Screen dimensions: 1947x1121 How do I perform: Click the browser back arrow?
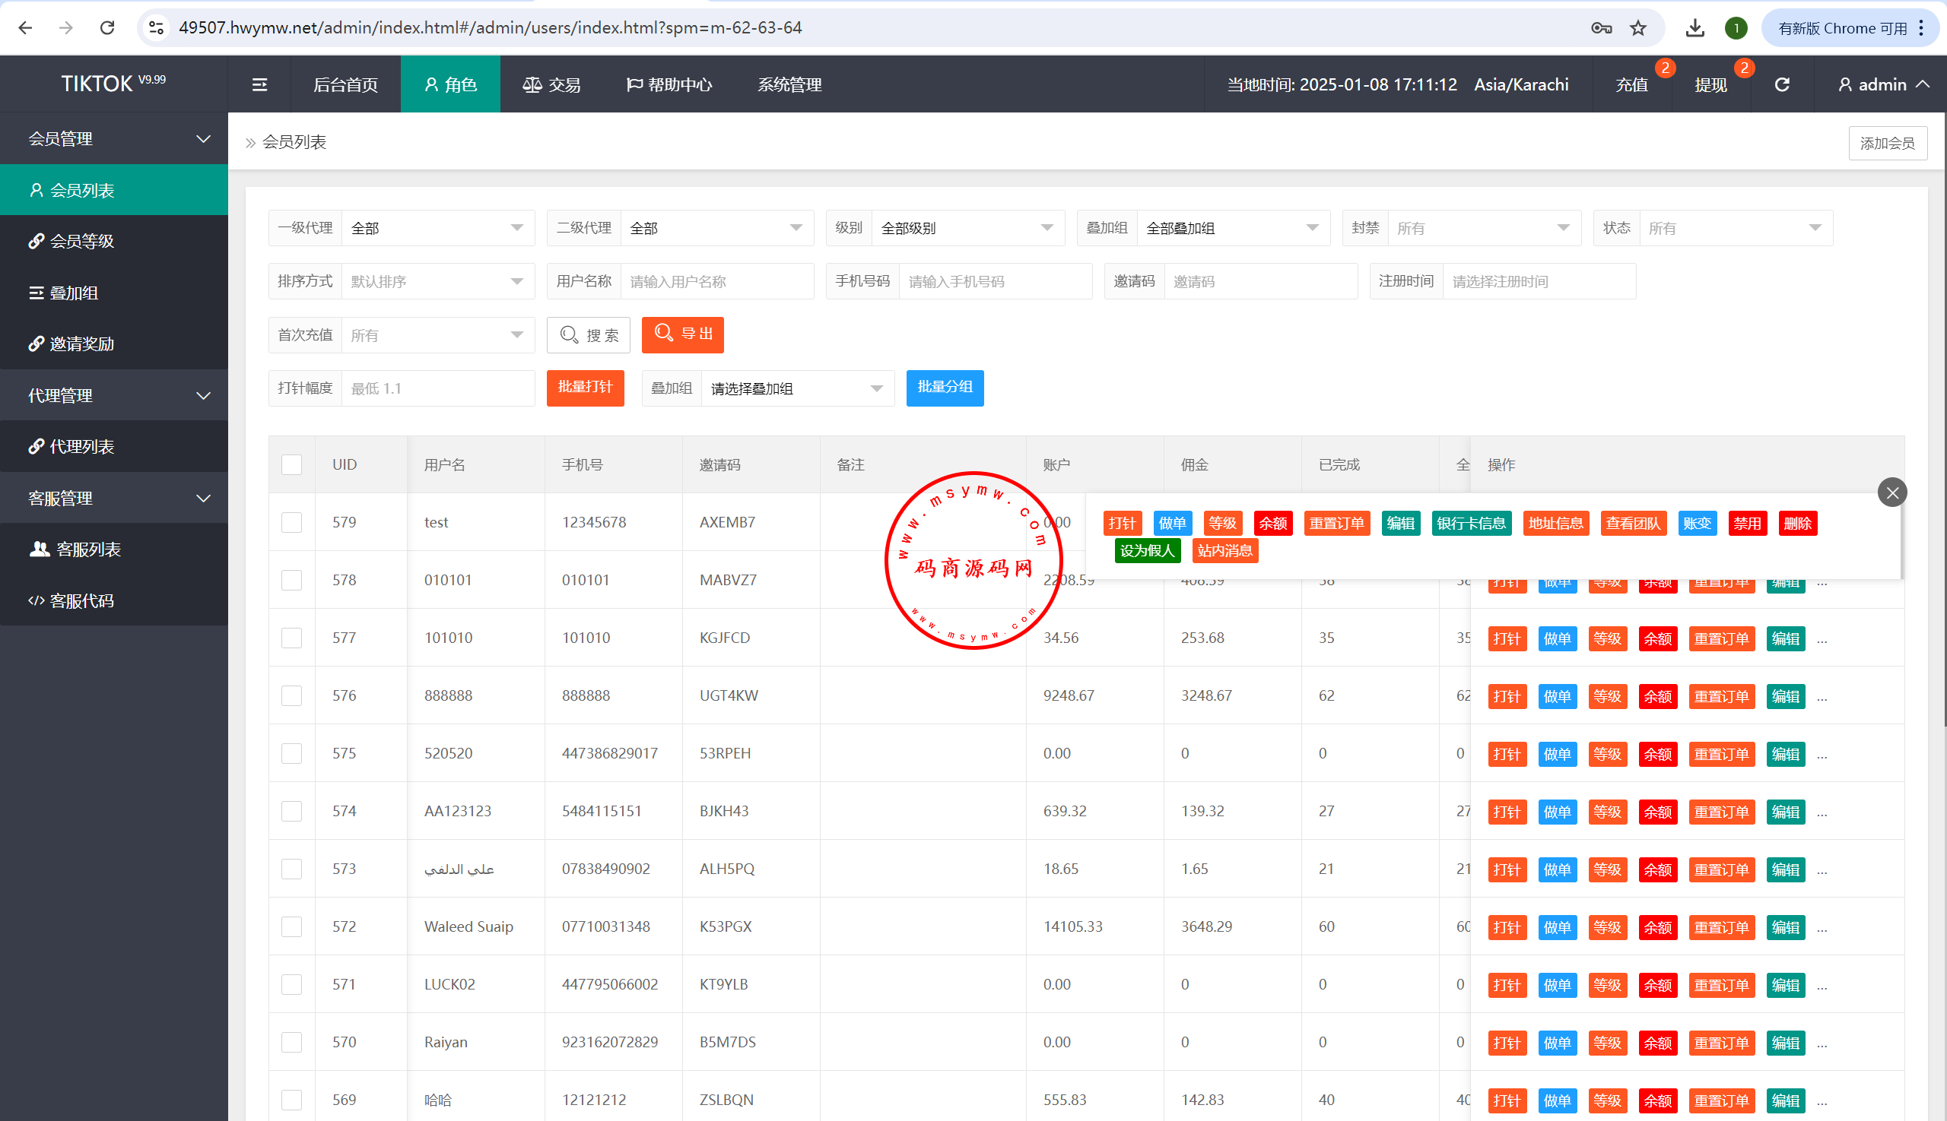point(25,27)
